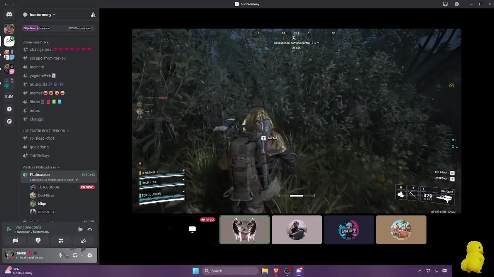The image size is (494, 277).
Task: Start an activity with the shapes icon
Action: [x=61, y=240]
